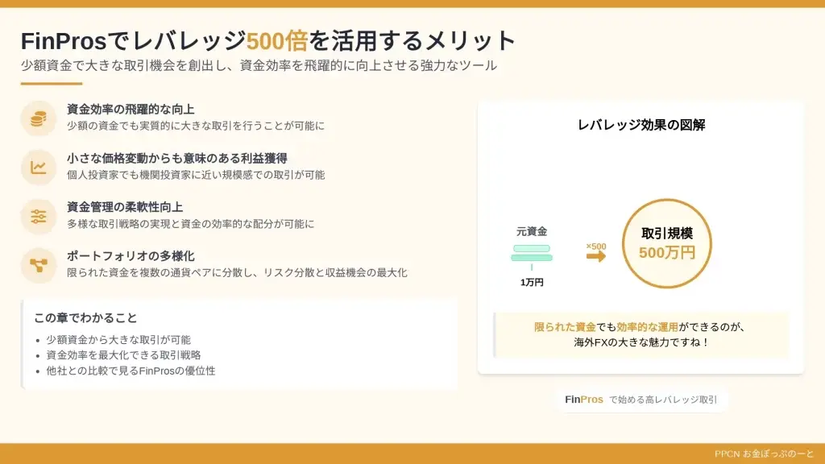Select the 資金効率の飛躍的な向上 heading
This screenshot has height=464, width=825.
point(131,110)
